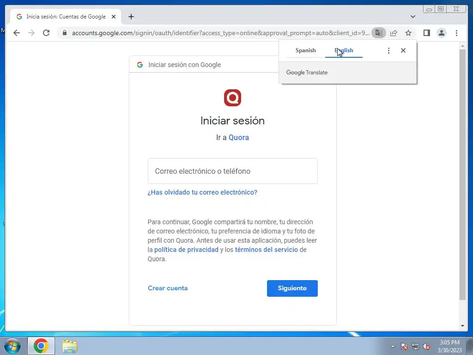Follow the Quora link below Iniciar sesión

(239, 137)
